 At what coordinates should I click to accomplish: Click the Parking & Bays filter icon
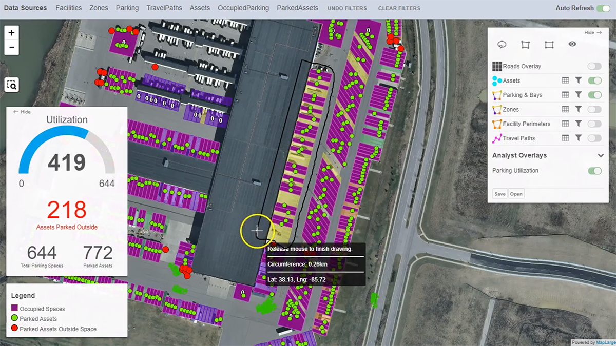pos(578,95)
